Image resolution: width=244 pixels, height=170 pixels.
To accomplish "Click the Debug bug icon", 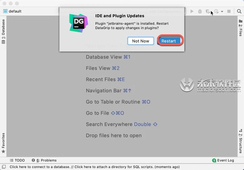I will click(x=200, y=11).
